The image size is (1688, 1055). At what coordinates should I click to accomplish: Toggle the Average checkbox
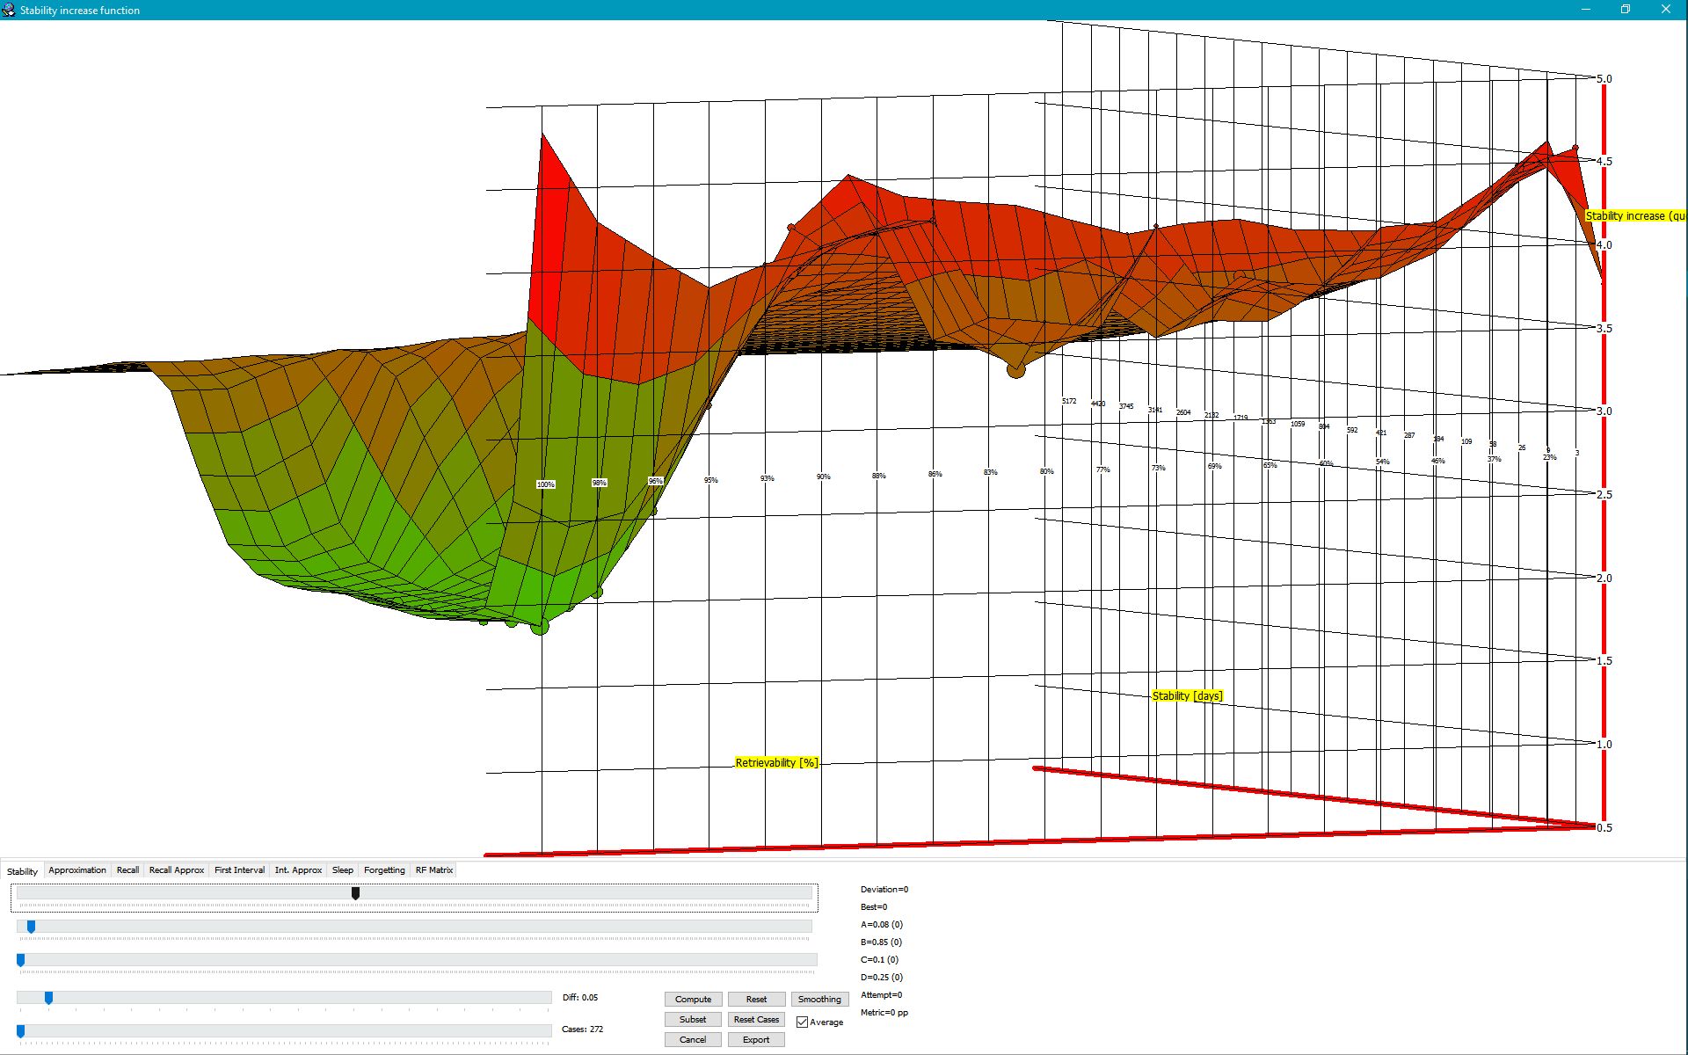[803, 1022]
